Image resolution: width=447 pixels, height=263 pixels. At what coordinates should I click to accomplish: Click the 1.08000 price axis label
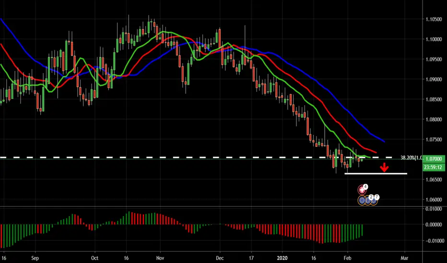[x=433, y=120]
